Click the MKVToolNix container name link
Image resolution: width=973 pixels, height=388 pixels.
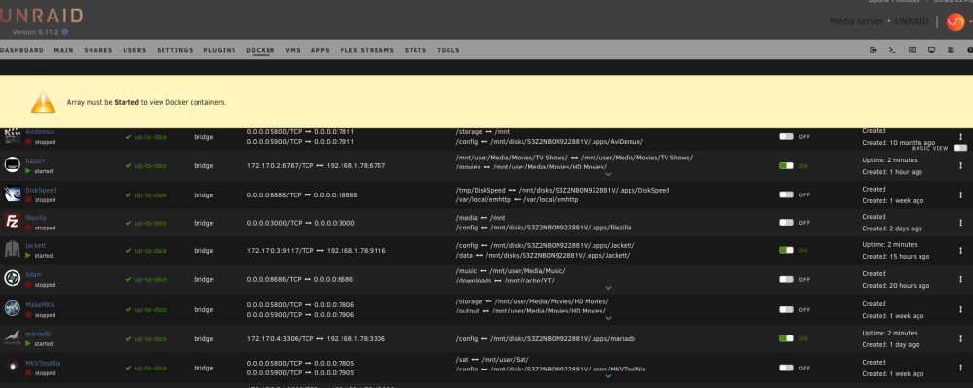coord(43,364)
